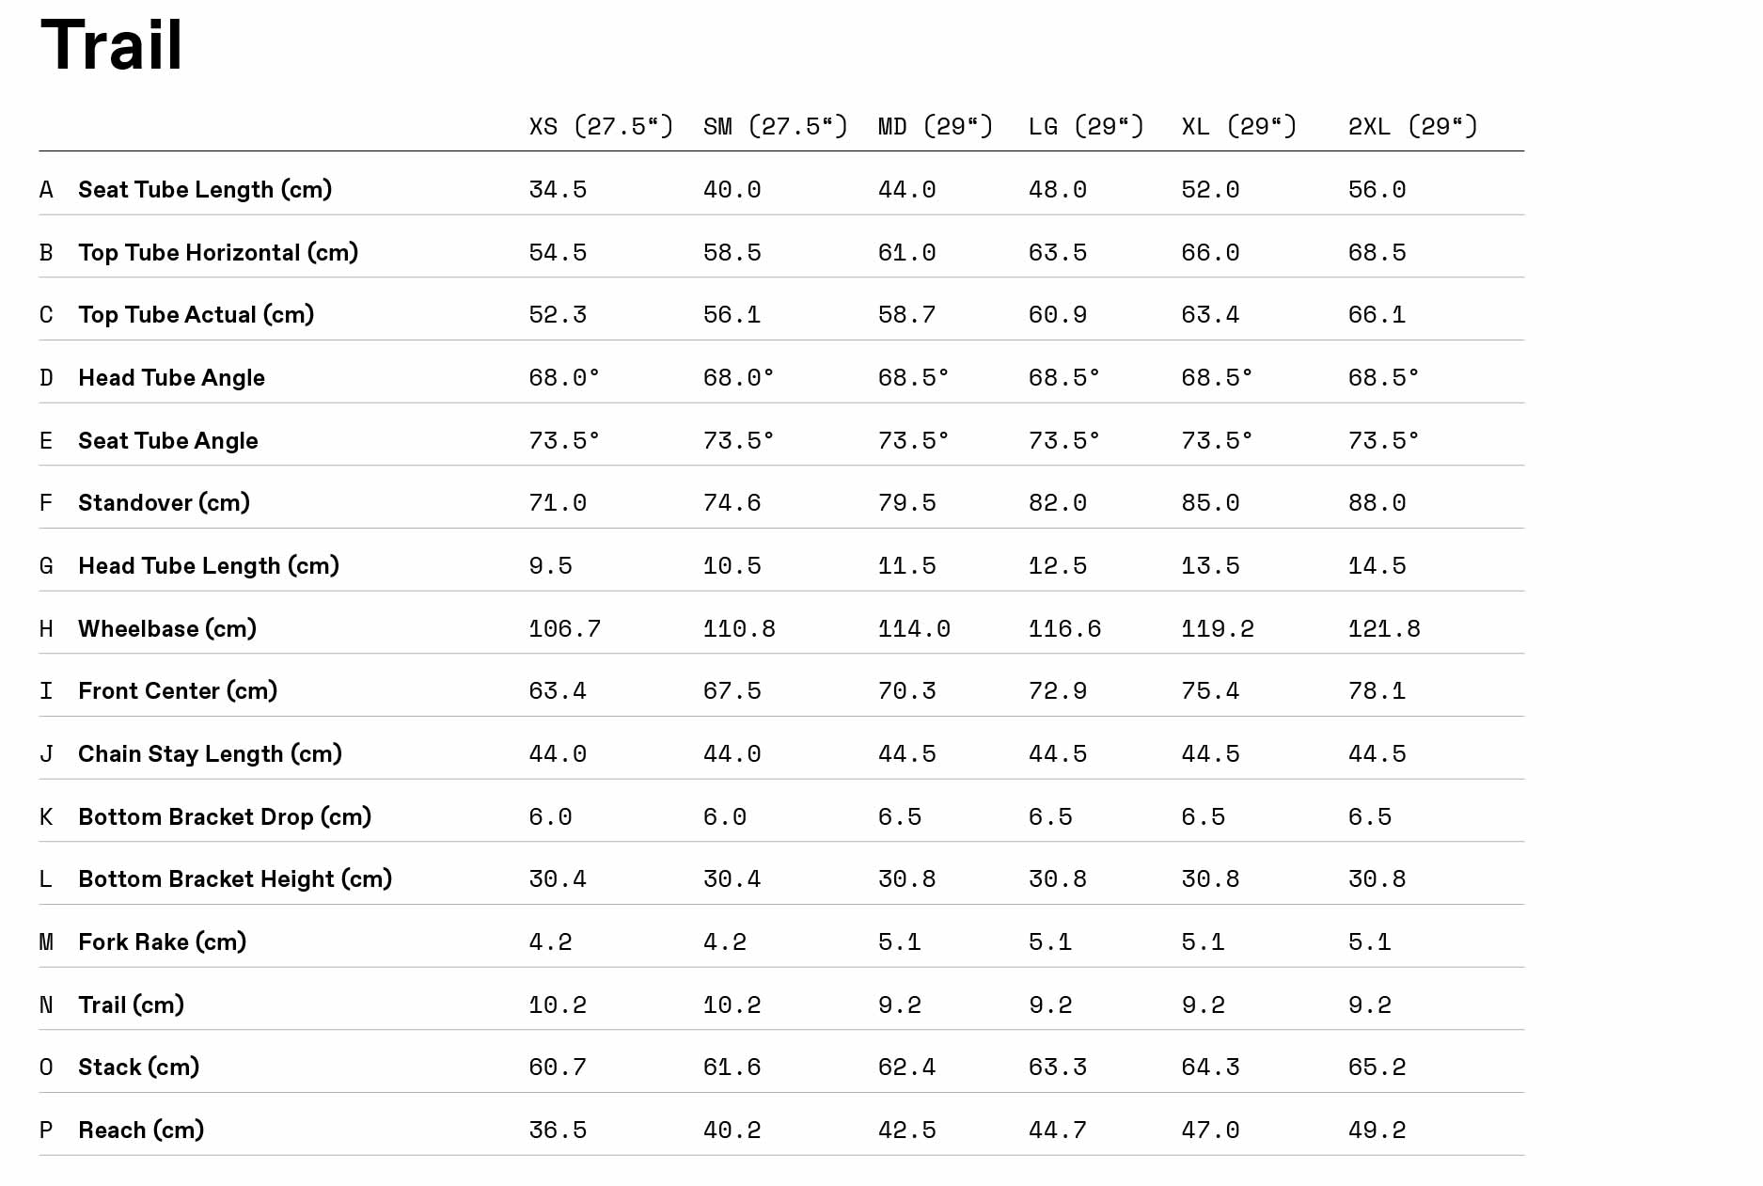Select the SM (27.5") column header
This screenshot has width=1763, height=1186.
[775, 126]
